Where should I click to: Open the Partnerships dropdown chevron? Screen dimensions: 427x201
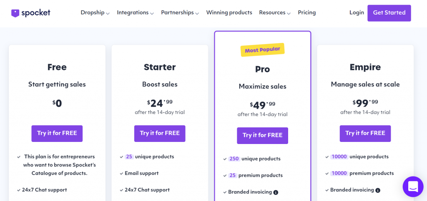(x=197, y=14)
